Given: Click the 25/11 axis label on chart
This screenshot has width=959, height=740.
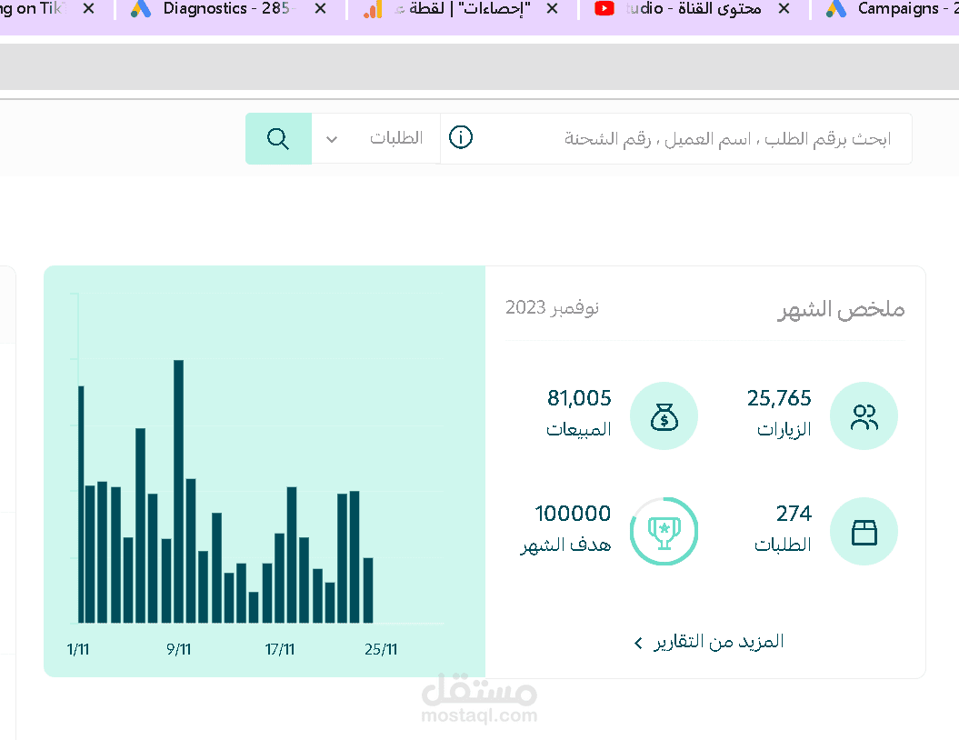Looking at the screenshot, I should tap(381, 649).
